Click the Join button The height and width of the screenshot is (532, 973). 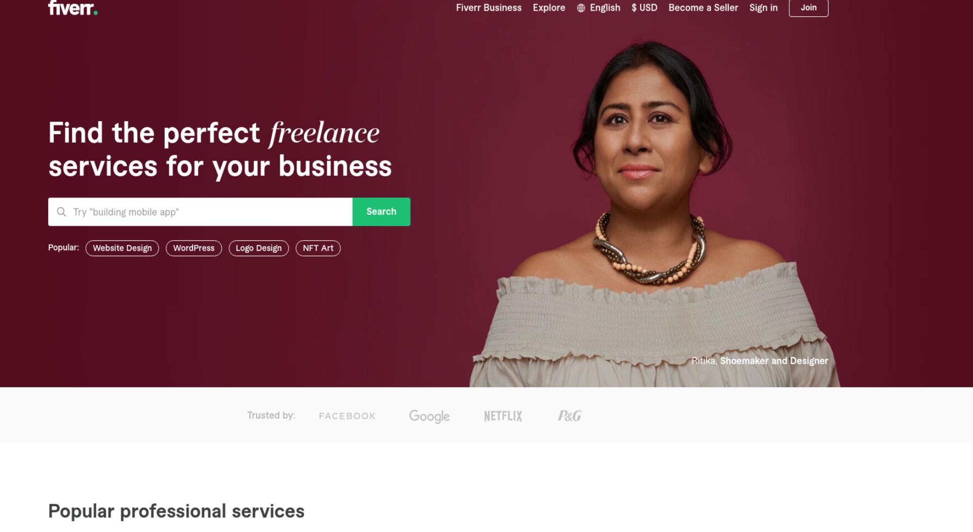(x=808, y=8)
